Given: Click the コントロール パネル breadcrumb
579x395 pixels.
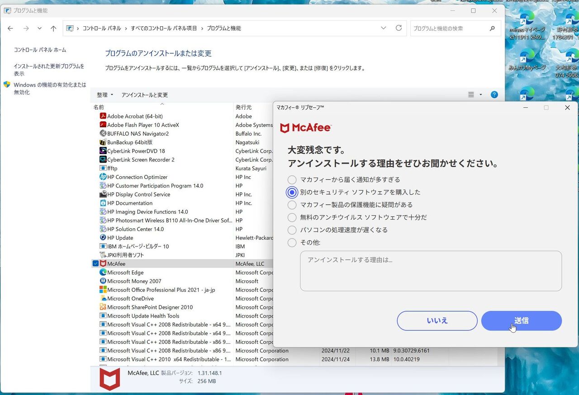Looking at the screenshot, I should coord(102,28).
